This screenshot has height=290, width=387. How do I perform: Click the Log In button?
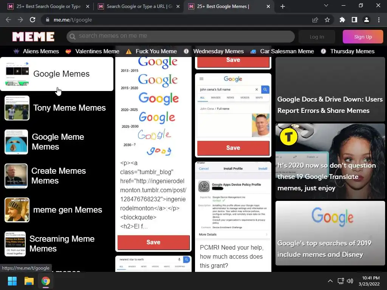coord(317,37)
